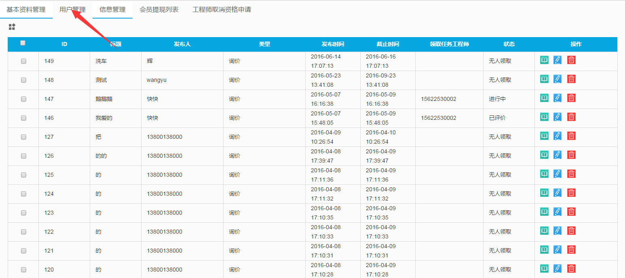Click the 状态 column header
The height and width of the screenshot is (278, 625).
[509, 44]
